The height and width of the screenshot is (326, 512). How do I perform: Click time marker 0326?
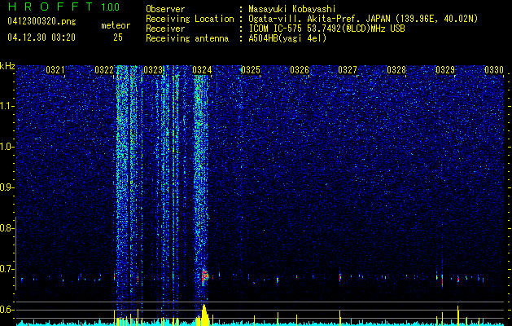pyautogui.click(x=300, y=69)
